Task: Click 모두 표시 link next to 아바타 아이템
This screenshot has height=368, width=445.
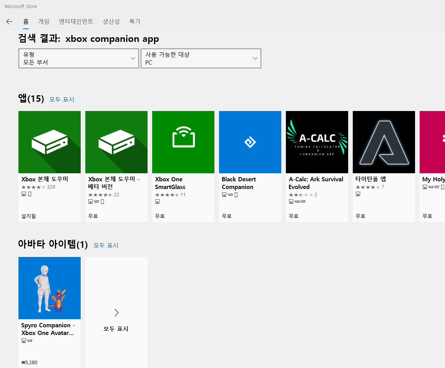Action: pos(106,245)
